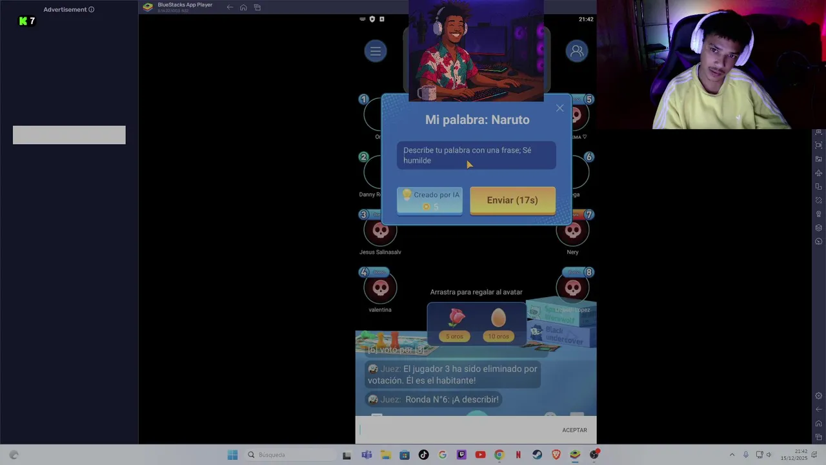Click BlueStacks back arrow in title bar
Viewport: 826px width, 465px height.
(x=230, y=7)
